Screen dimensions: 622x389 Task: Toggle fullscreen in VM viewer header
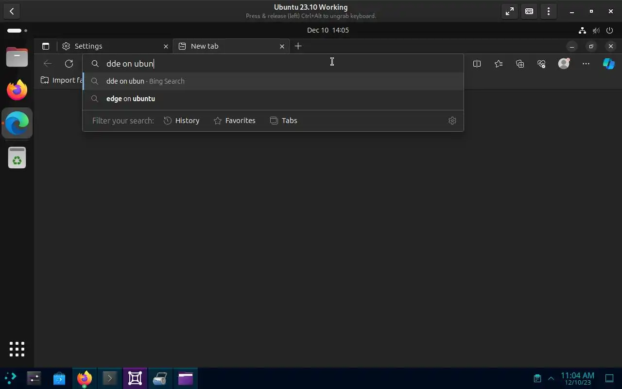pyautogui.click(x=510, y=11)
